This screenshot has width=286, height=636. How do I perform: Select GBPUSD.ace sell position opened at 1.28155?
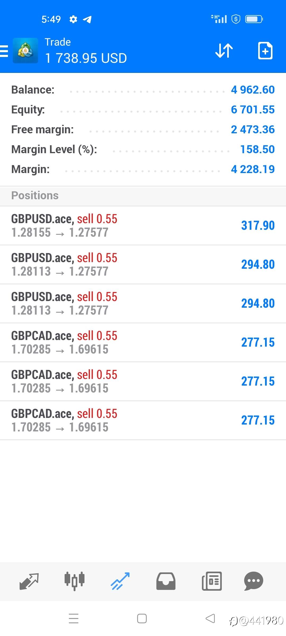pyautogui.click(x=143, y=226)
